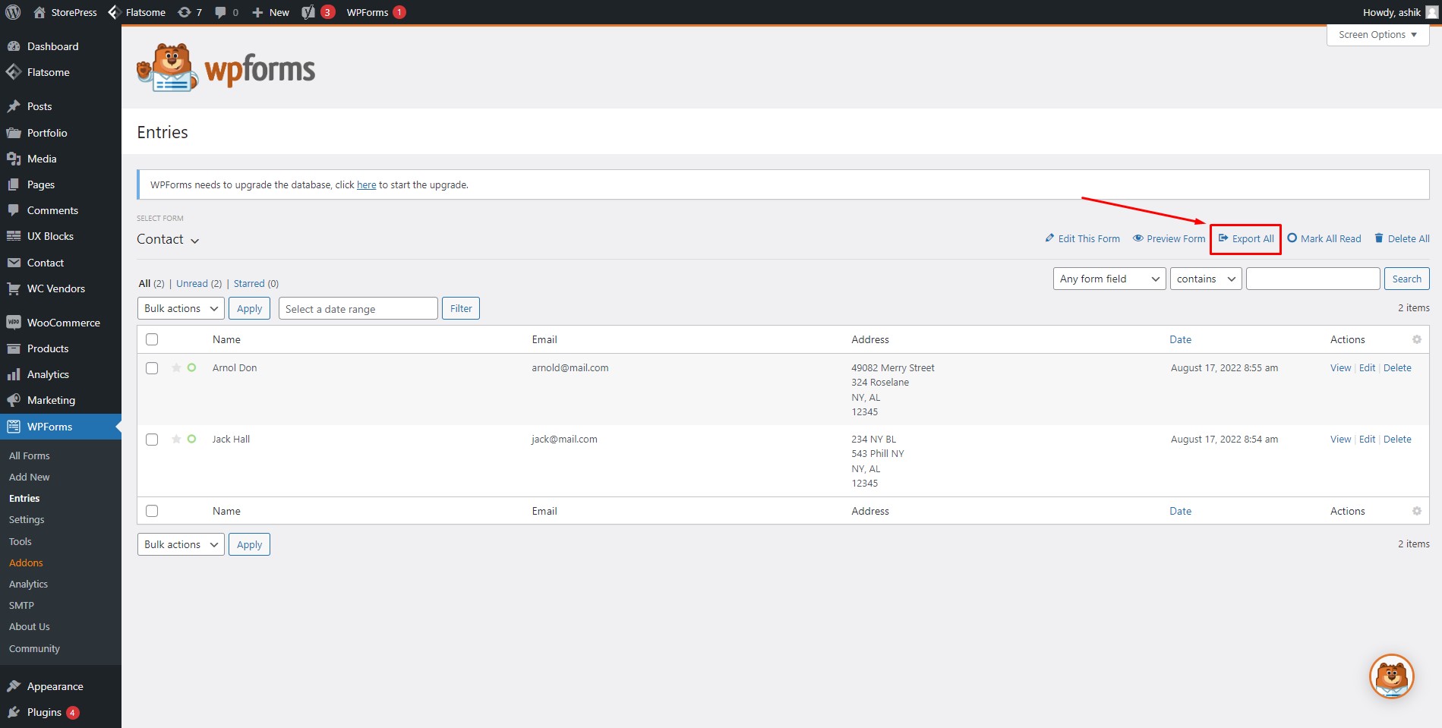Click Edit This Form link

[x=1082, y=238]
